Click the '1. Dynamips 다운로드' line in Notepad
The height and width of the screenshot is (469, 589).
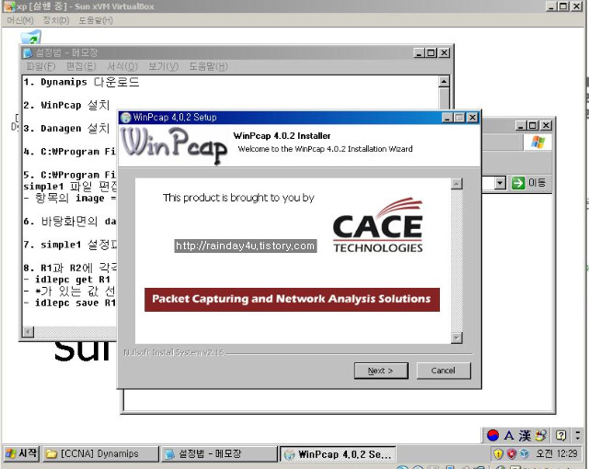[81, 82]
